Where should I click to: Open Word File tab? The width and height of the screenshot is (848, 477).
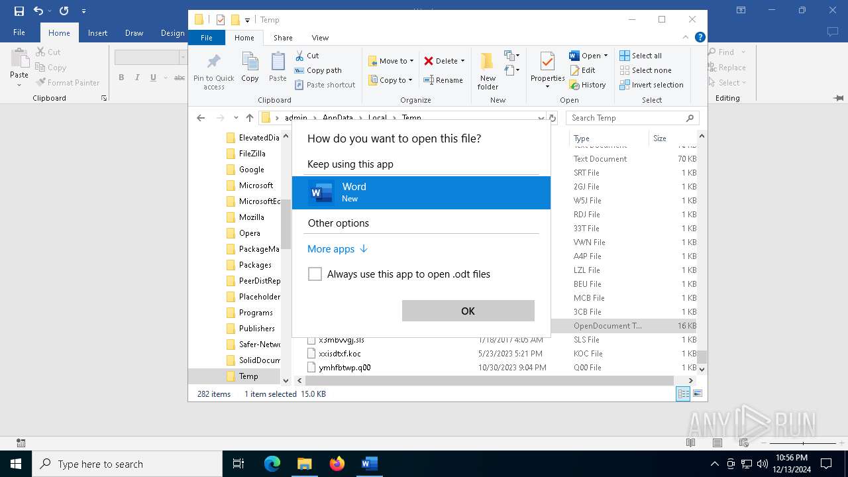19,32
